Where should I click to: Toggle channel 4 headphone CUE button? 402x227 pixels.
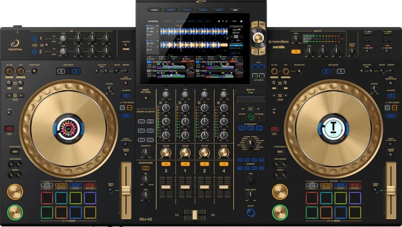(223, 164)
